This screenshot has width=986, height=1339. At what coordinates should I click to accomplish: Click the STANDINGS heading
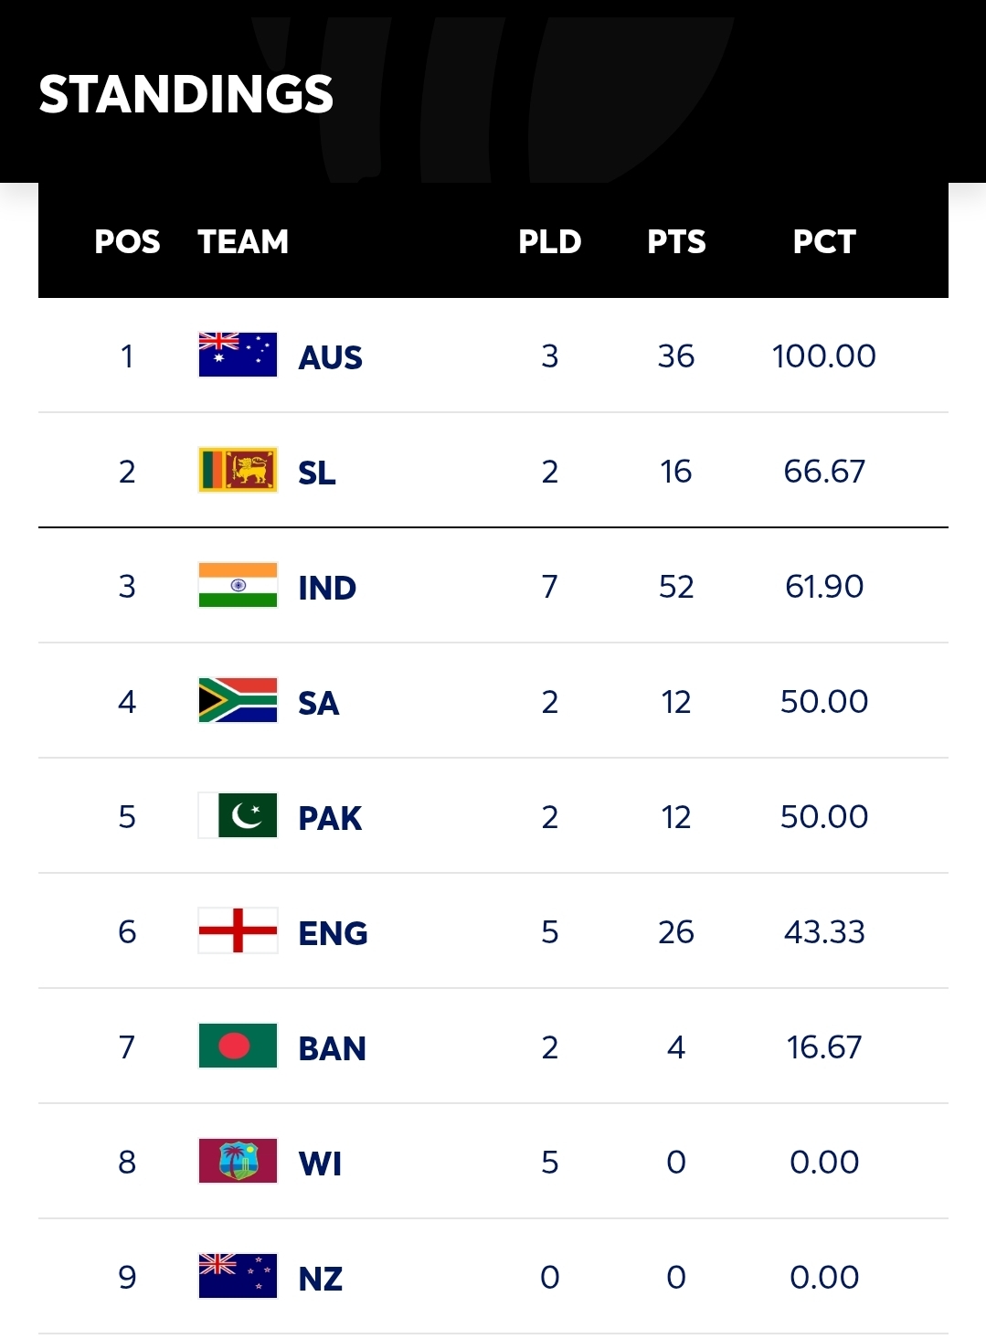(x=186, y=94)
